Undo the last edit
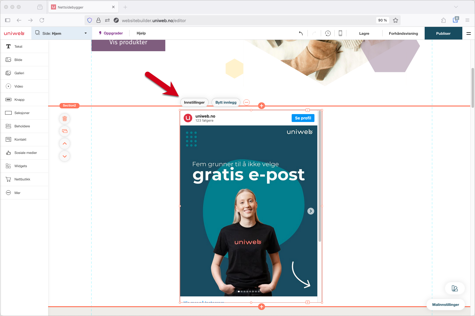Image resolution: width=475 pixels, height=316 pixels. coord(301,33)
